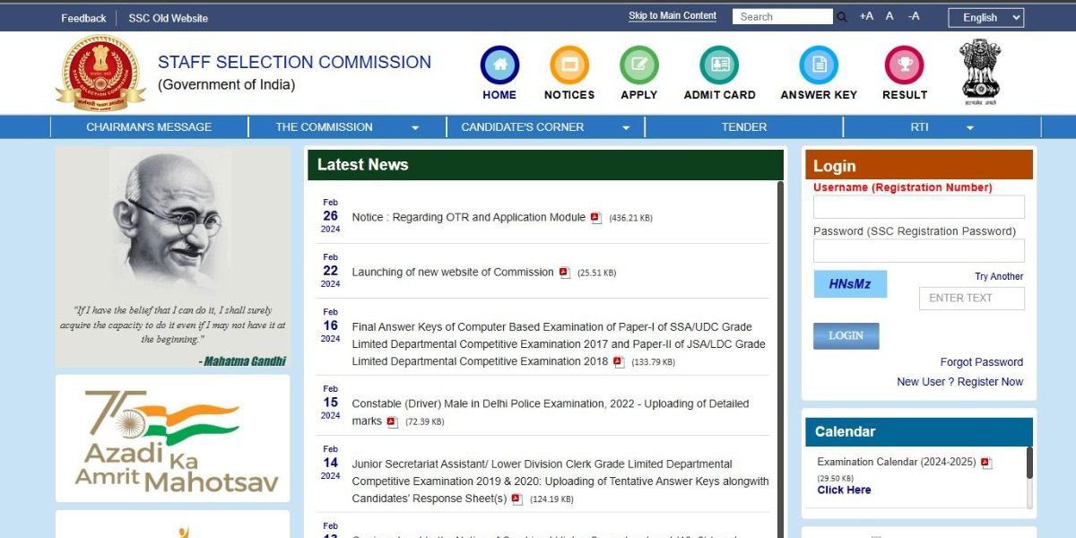Open the English language dropdown
The width and height of the screenshot is (1076, 538).
[x=985, y=17]
